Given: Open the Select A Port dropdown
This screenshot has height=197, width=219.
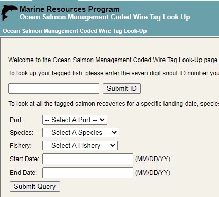Looking at the screenshot, I should point(75,120).
